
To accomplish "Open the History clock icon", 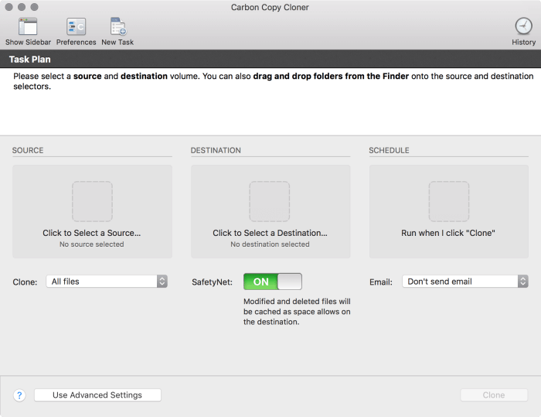I will (523, 26).
